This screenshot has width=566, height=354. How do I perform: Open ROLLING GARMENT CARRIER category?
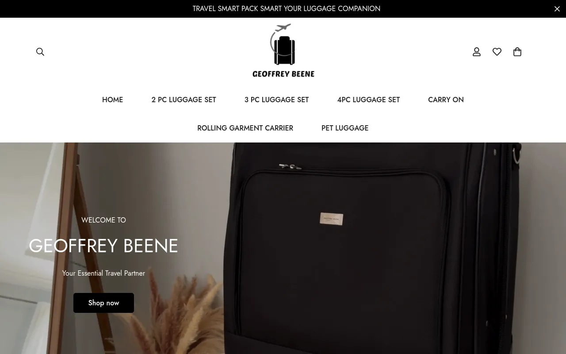[245, 128]
